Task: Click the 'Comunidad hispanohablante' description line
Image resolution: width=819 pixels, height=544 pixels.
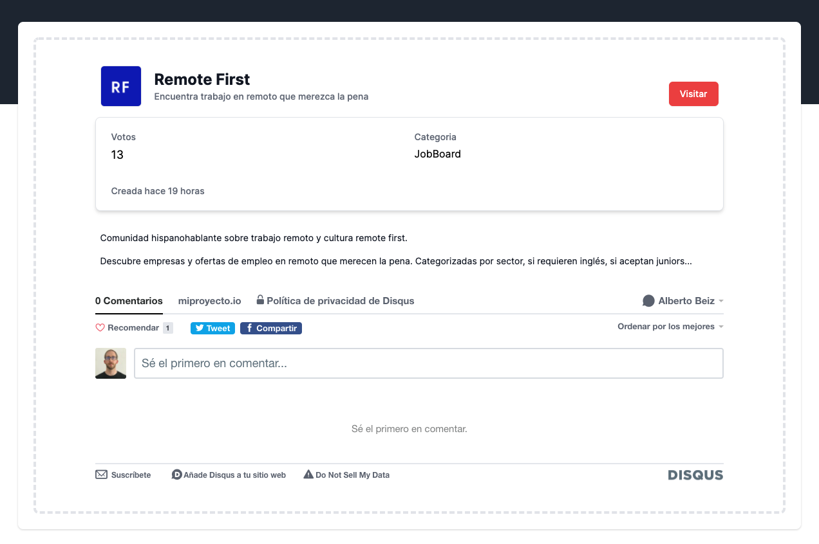Action: click(254, 238)
